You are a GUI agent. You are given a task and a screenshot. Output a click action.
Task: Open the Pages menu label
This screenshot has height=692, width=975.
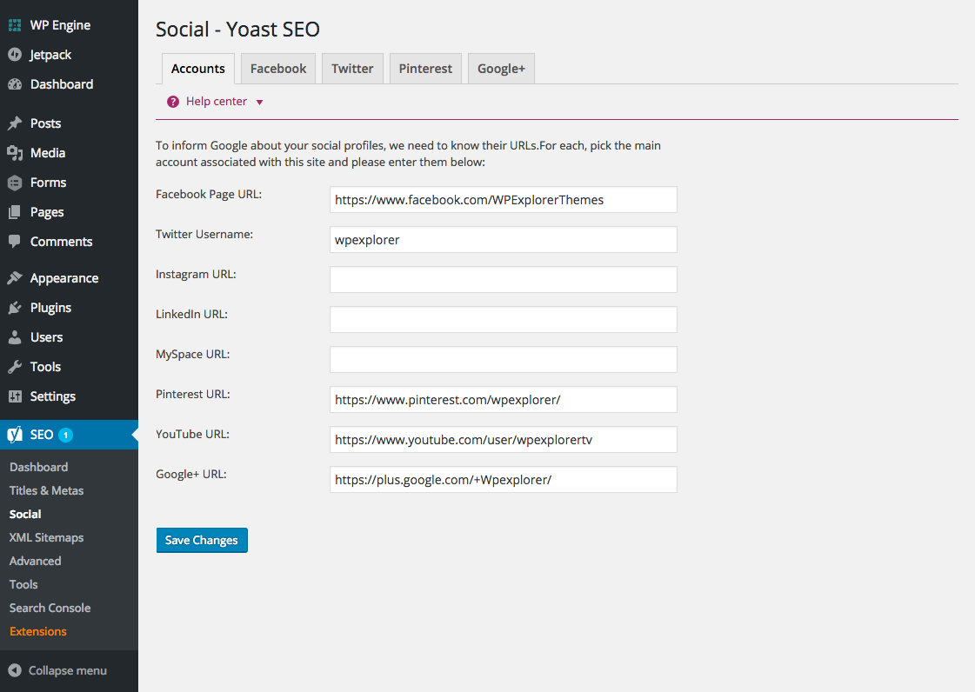[47, 212]
